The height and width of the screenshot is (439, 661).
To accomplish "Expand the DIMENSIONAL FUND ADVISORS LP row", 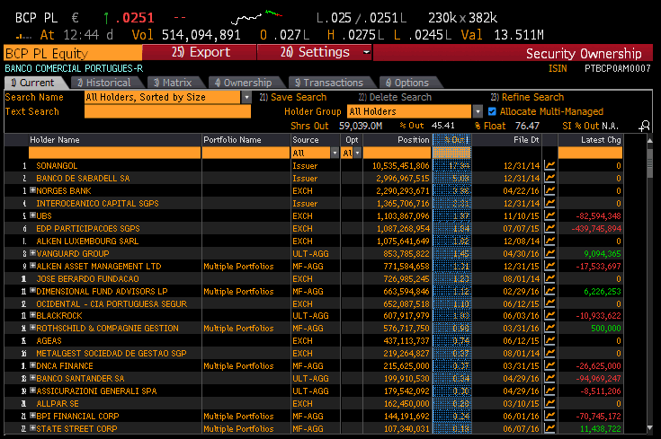I will 33,290.
